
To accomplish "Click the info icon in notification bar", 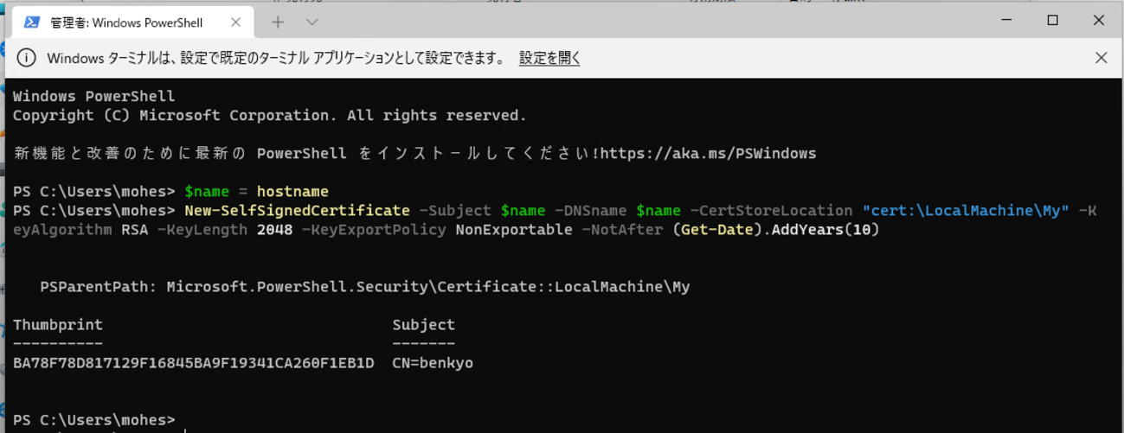I will (27, 58).
